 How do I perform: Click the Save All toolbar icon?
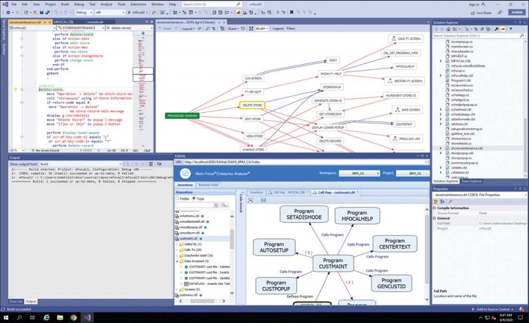coord(47,12)
